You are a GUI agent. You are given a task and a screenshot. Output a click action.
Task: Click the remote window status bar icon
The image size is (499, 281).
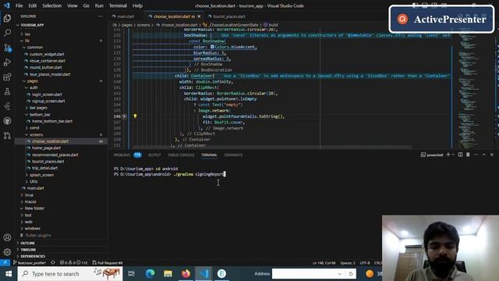5,263
